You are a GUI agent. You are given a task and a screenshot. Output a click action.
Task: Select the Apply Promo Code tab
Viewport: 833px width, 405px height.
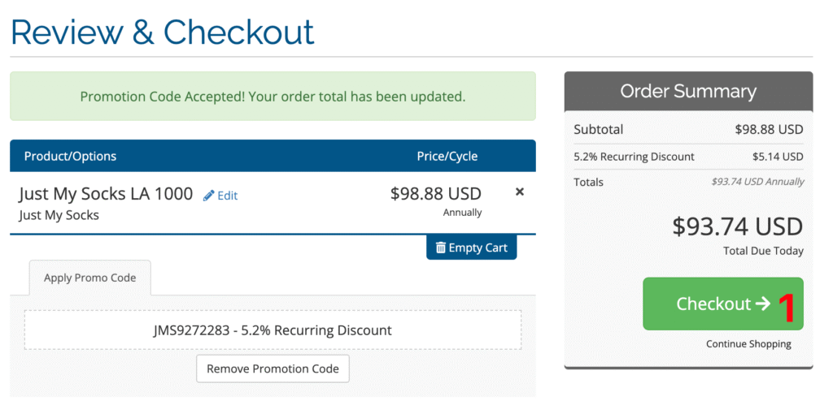pyautogui.click(x=89, y=278)
